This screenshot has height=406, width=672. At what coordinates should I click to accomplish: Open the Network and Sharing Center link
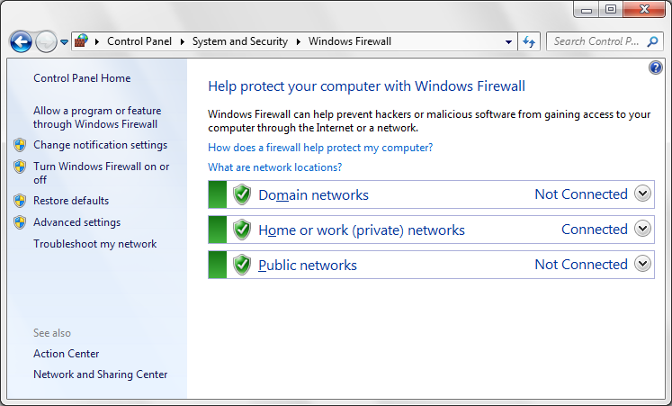click(100, 374)
